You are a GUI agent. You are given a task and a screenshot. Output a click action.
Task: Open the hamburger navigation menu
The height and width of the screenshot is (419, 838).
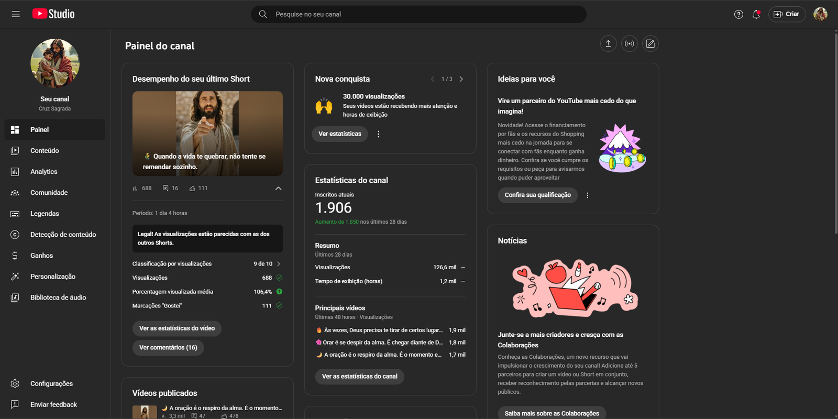(x=16, y=14)
